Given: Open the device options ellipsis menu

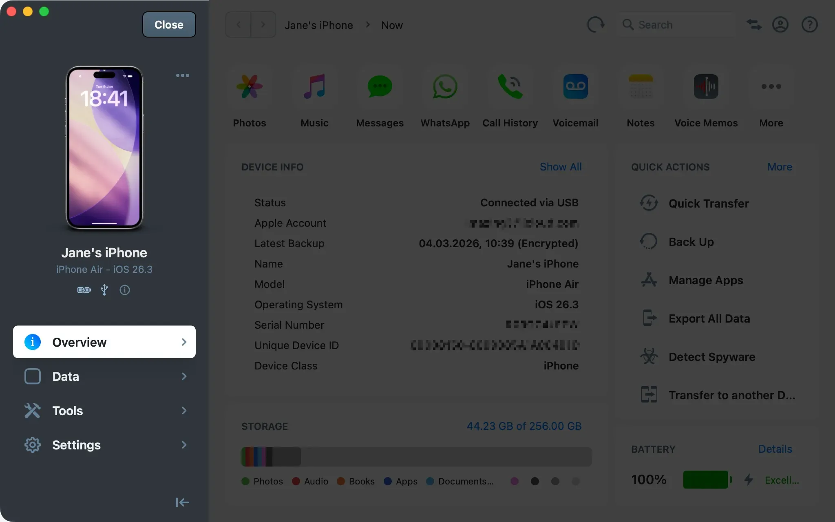Looking at the screenshot, I should [182, 75].
